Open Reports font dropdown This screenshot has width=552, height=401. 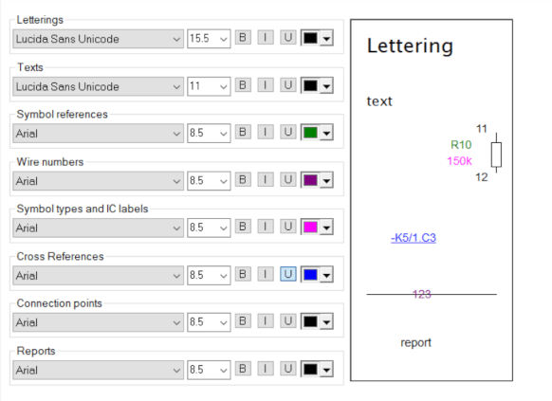tap(98, 370)
